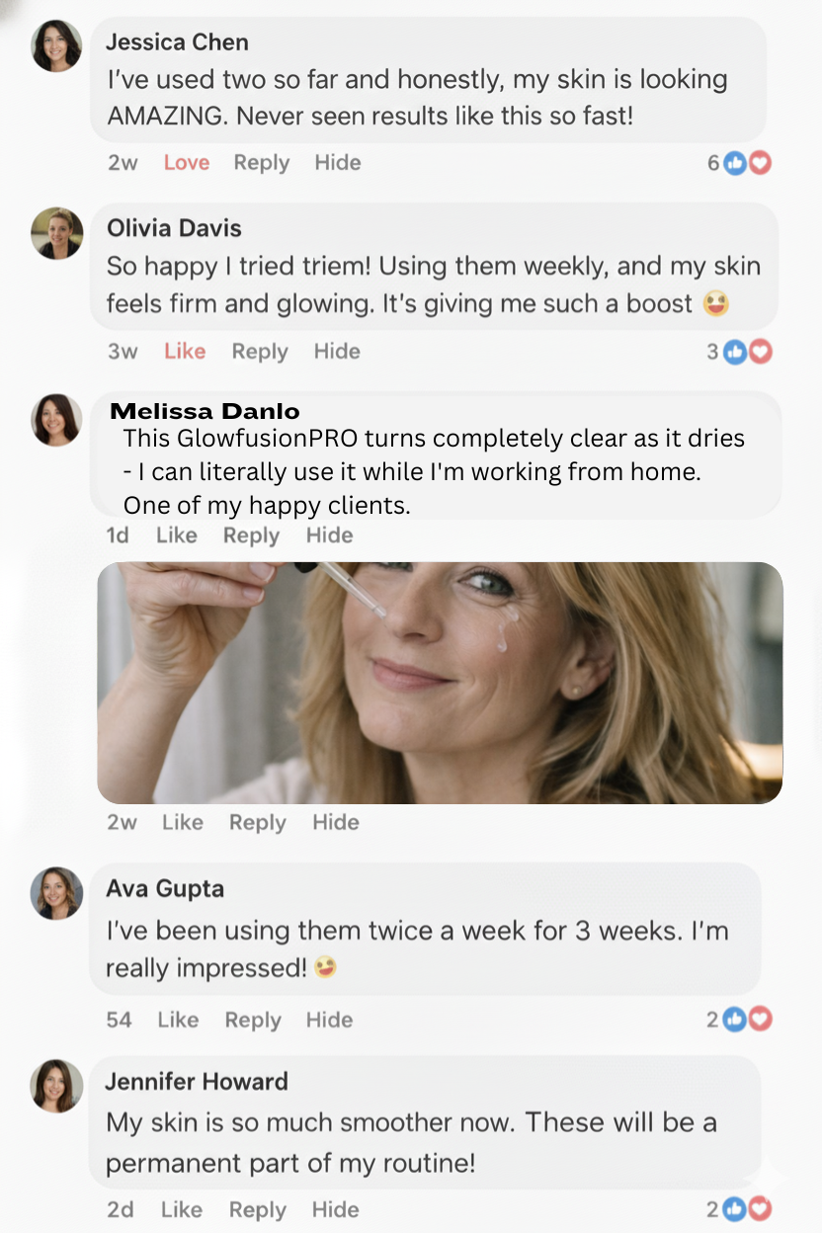Click Ava Gupta's profile avatar
This screenshot has height=1233, width=822.
(56, 893)
